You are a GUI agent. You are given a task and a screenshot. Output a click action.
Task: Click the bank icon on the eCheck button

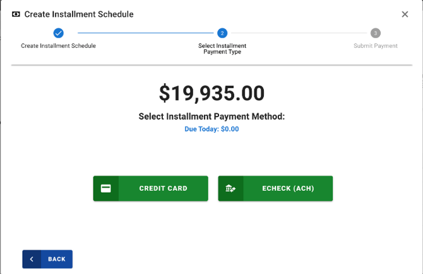tap(230, 188)
